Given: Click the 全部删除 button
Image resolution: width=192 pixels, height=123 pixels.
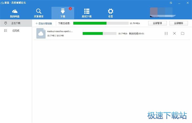Looking at the screenshot, I should click(178, 23).
